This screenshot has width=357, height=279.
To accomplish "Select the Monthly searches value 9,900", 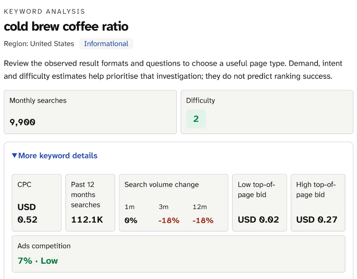I will pyautogui.click(x=22, y=122).
